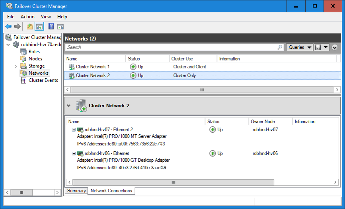This screenshot has width=345, height=209.
Task: Collapse the robhind-hvc70 cluster tree node
Action: (x=8, y=45)
